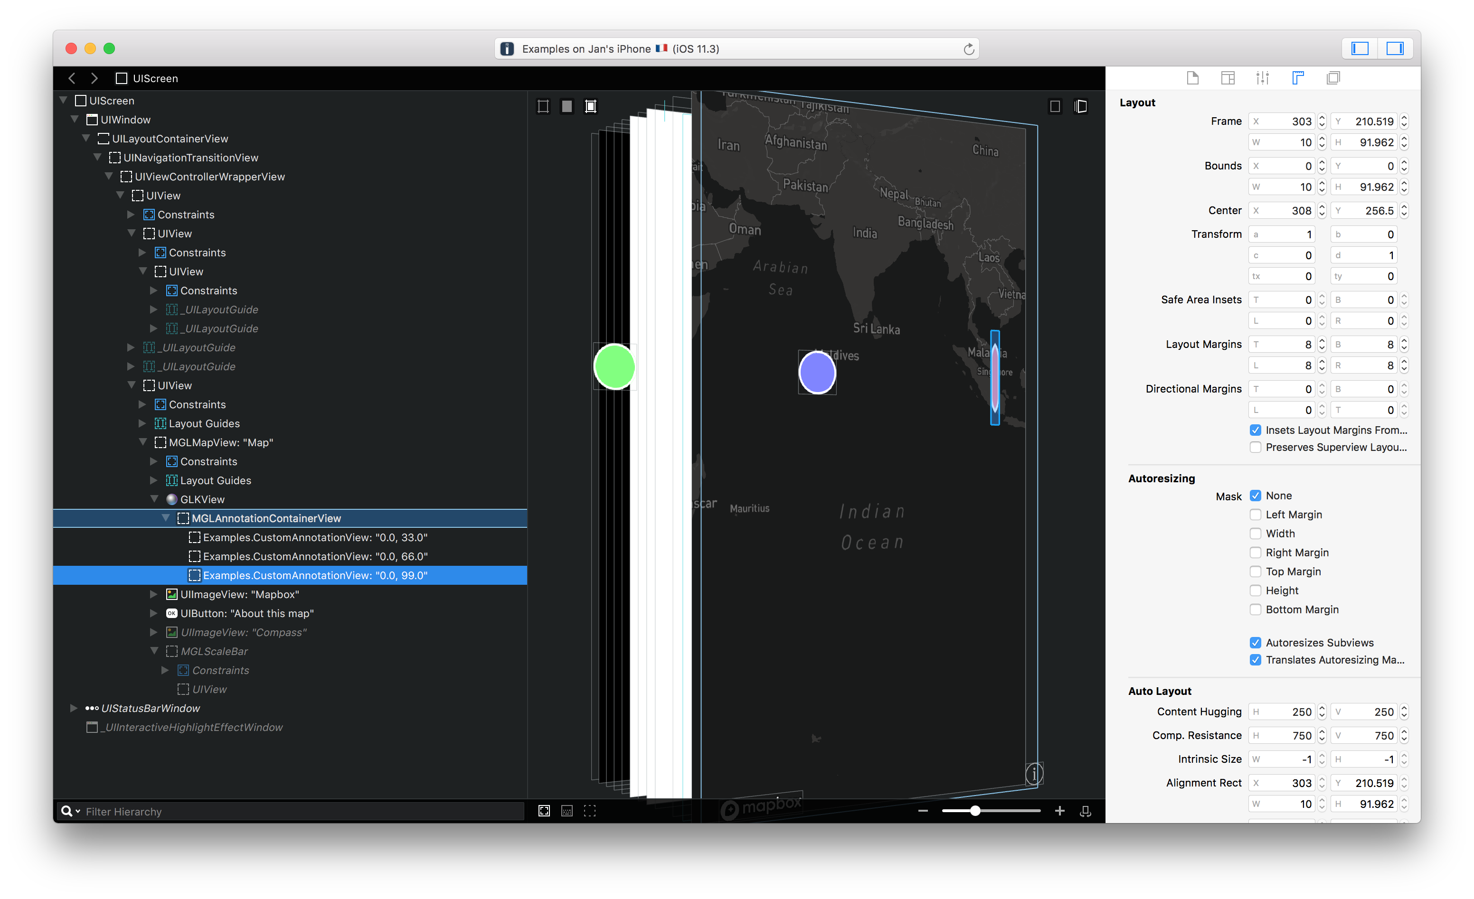Click the navigate back chevron button
Image resolution: width=1474 pixels, height=899 pixels.
click(x=72, y=78)
